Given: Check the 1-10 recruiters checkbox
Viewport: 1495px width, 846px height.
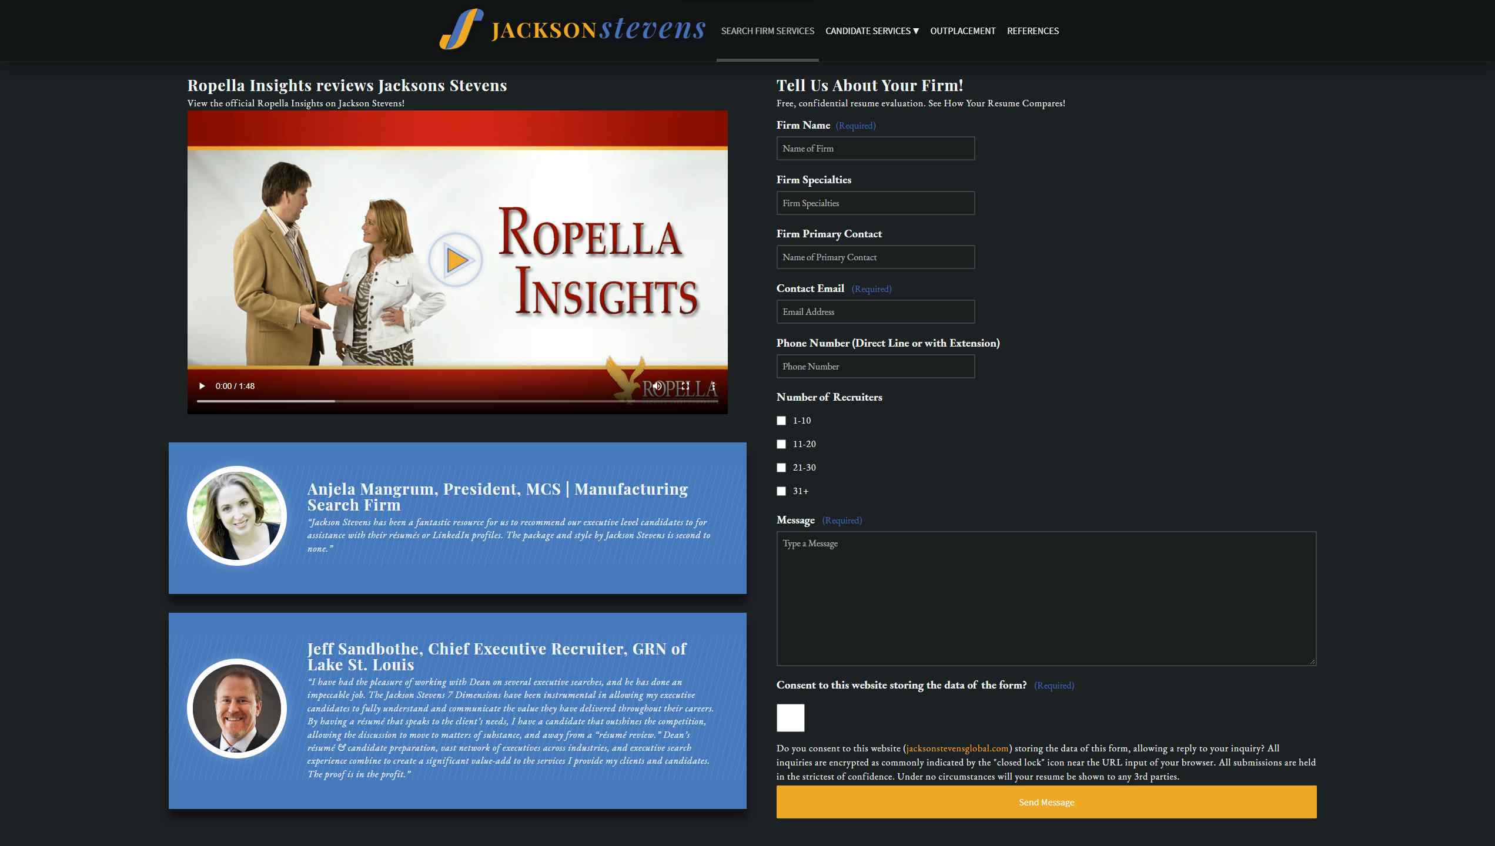Looking at the screenshot, I should (x=781, y=421).
